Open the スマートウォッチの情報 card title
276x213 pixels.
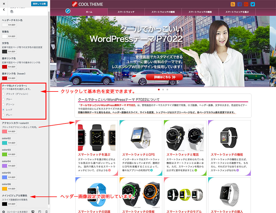(139, 212)
